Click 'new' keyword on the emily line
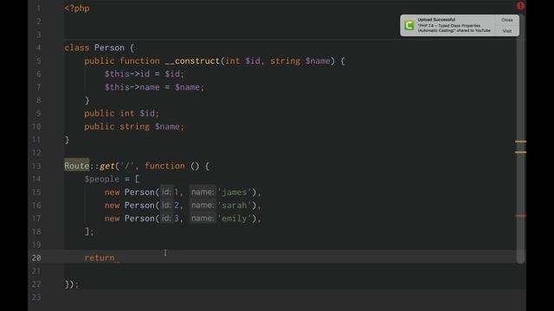 coord(112,219)
